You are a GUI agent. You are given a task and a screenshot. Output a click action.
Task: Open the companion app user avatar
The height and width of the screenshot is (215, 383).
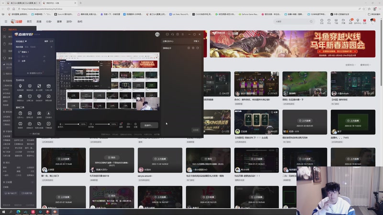click(158, 34)
